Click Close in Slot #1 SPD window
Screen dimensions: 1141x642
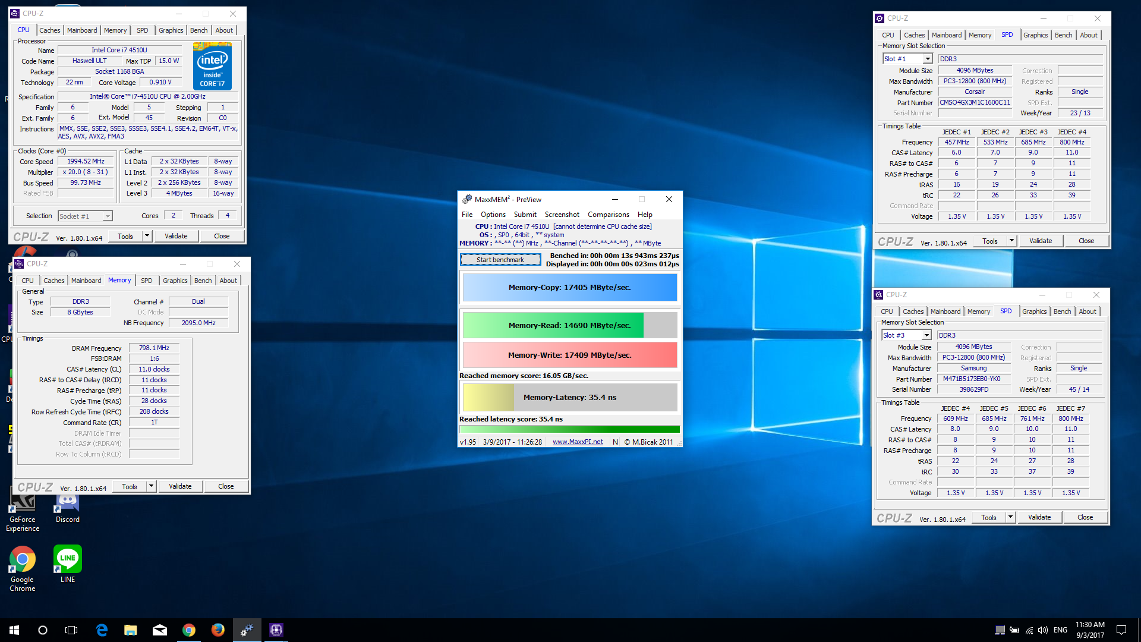pos(1086,241)
